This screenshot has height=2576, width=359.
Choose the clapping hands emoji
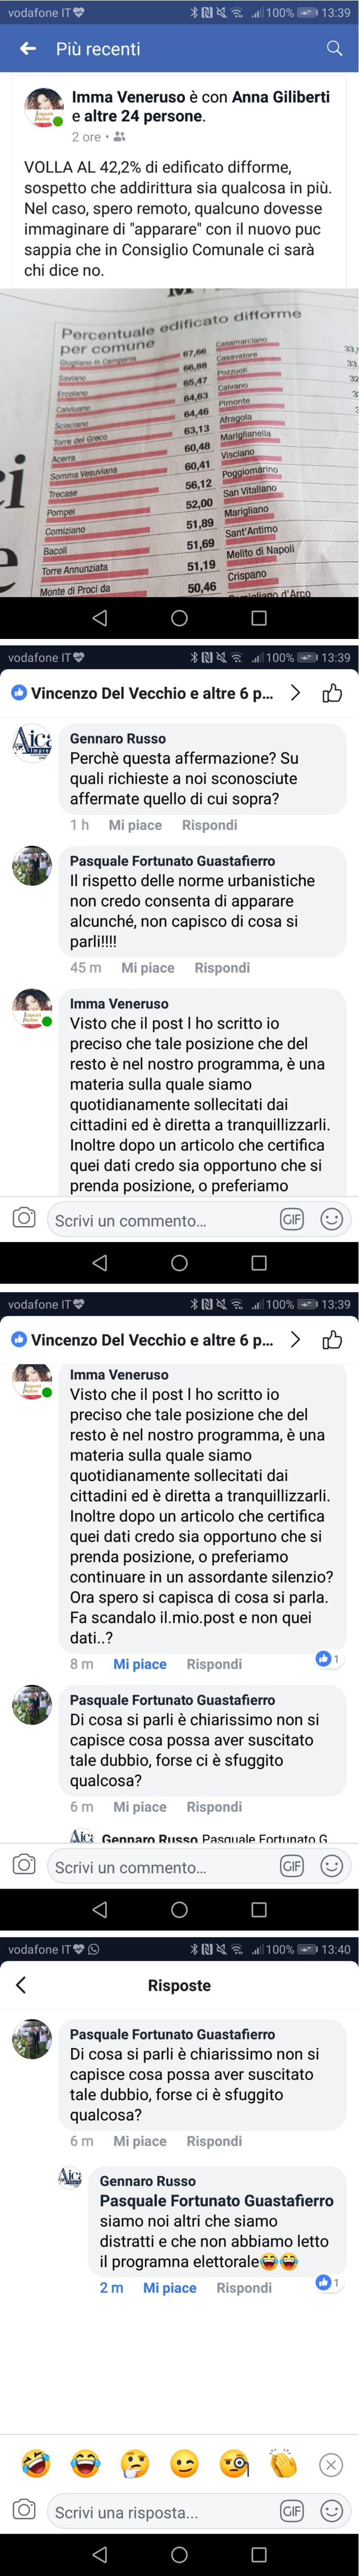pos(284,2463)
